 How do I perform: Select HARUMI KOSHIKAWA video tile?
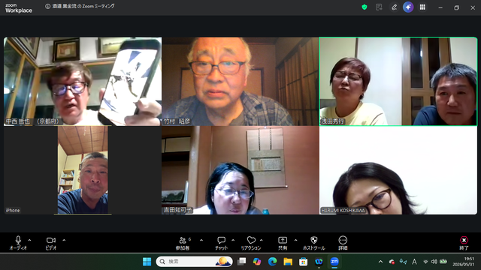click(398, 170)
